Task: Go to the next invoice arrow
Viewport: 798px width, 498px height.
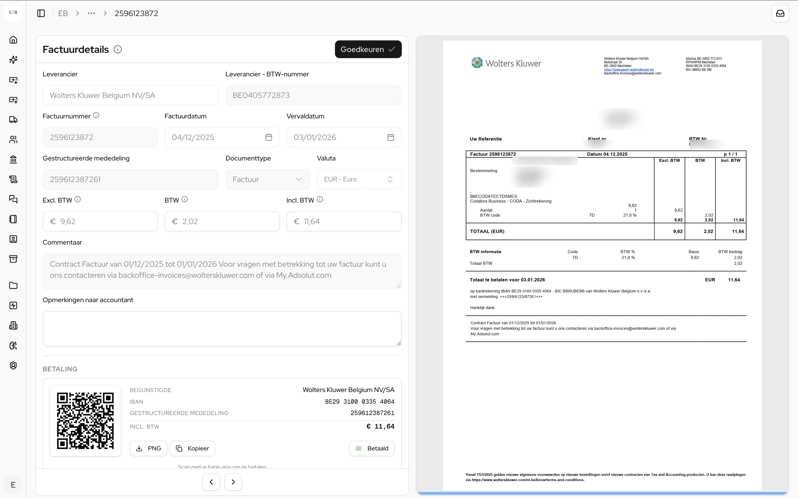Action: (x=233, y=482)
